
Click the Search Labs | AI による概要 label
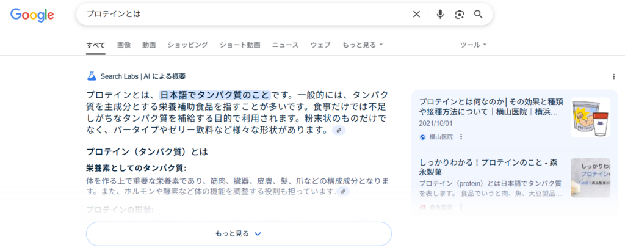pyautogui.click(x=143, y=76)
